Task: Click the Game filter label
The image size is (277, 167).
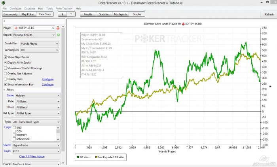Action: [x=10, y=95]
